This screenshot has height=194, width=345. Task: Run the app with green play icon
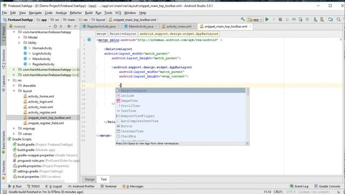(267, 19)
